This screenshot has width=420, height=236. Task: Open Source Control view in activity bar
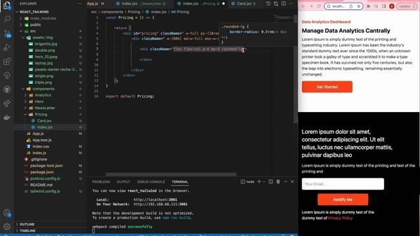coord(7,33)
